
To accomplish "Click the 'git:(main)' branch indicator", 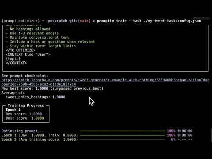I will click(80, 21).
